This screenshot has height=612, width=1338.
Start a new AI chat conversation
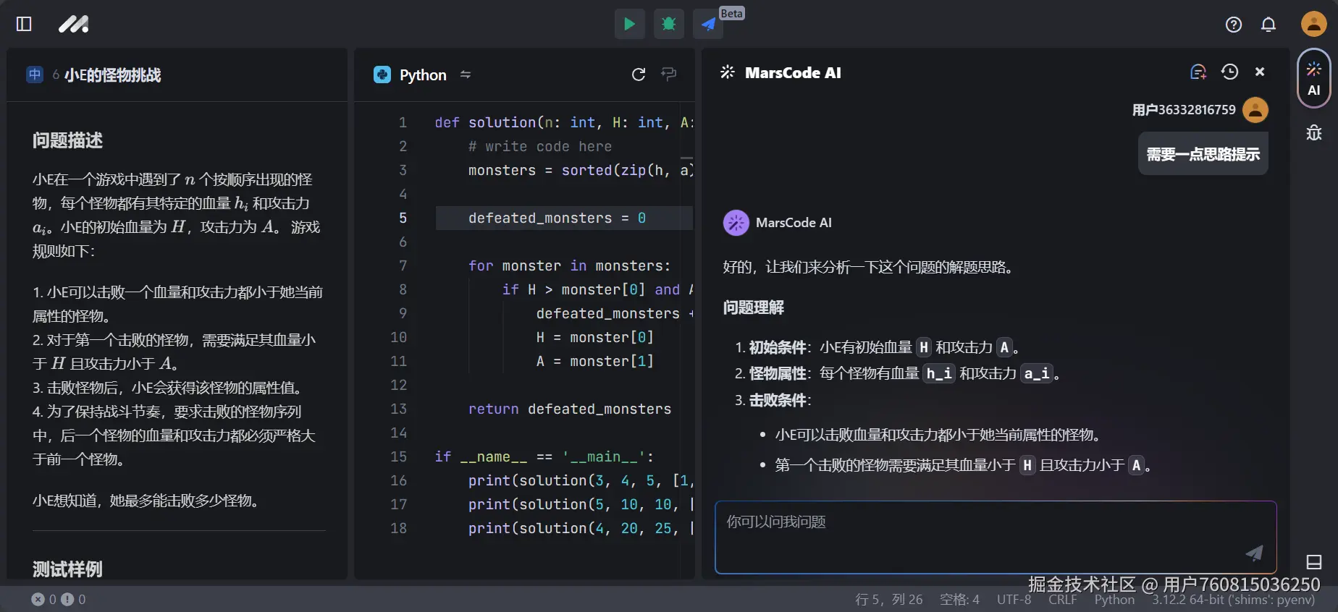[x=1198, y=72]
